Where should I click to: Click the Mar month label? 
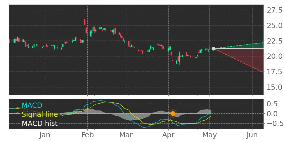point(126,135)
